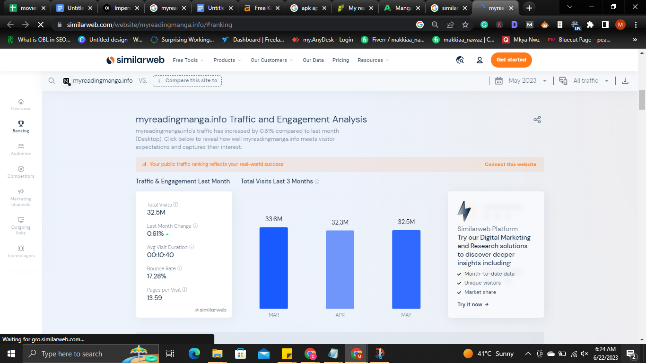This screenshot has width=646, height=363.
Task: Click the page vertical scrollbar thumb
Action: 642,100
